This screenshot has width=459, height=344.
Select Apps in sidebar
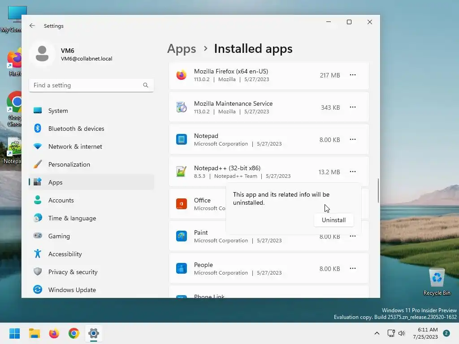coord(91,182)
